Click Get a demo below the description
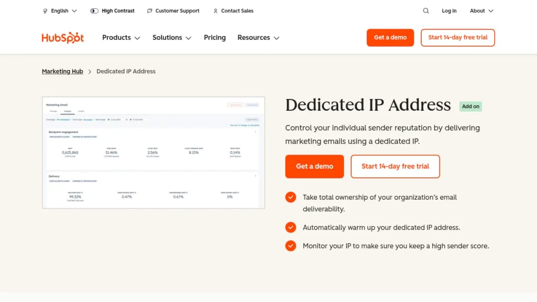The image size is (537, 302). point(314,166)
